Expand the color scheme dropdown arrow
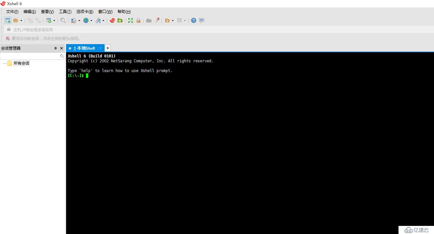This screenshot has width=434, height=234. 79,20
